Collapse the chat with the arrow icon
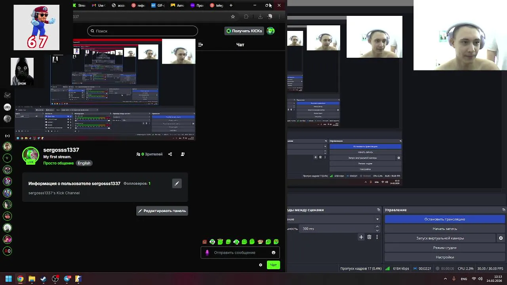 (x=200, y=45)
